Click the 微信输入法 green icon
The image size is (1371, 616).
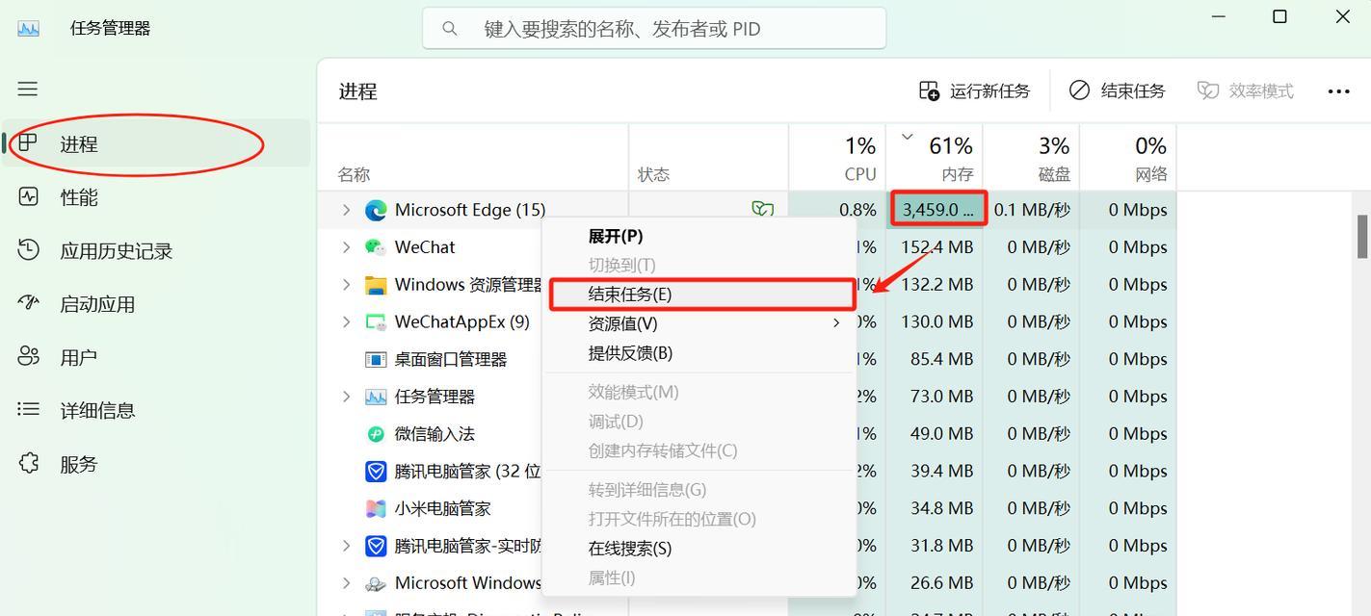click(376, 434)
